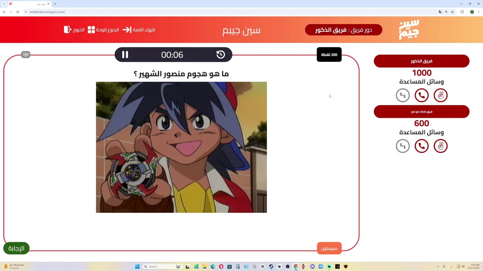Viewport: 483px width, 271px height.
Task: Open Opera from the taskbar
Action: [221, 266]
